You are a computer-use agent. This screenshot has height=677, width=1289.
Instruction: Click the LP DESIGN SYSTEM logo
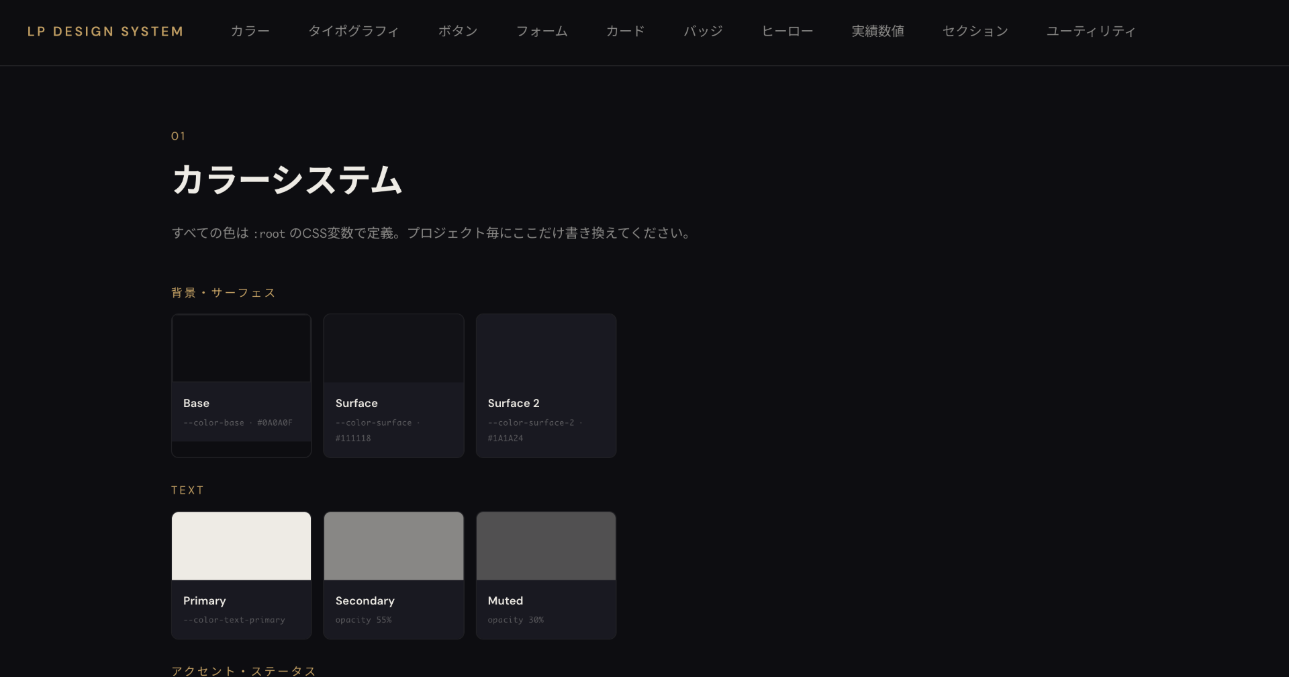pyautogui.click(x=105, y=32)
